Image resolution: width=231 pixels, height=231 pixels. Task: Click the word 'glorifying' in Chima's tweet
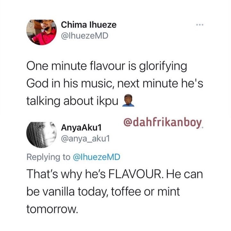[x=163, y=67]
